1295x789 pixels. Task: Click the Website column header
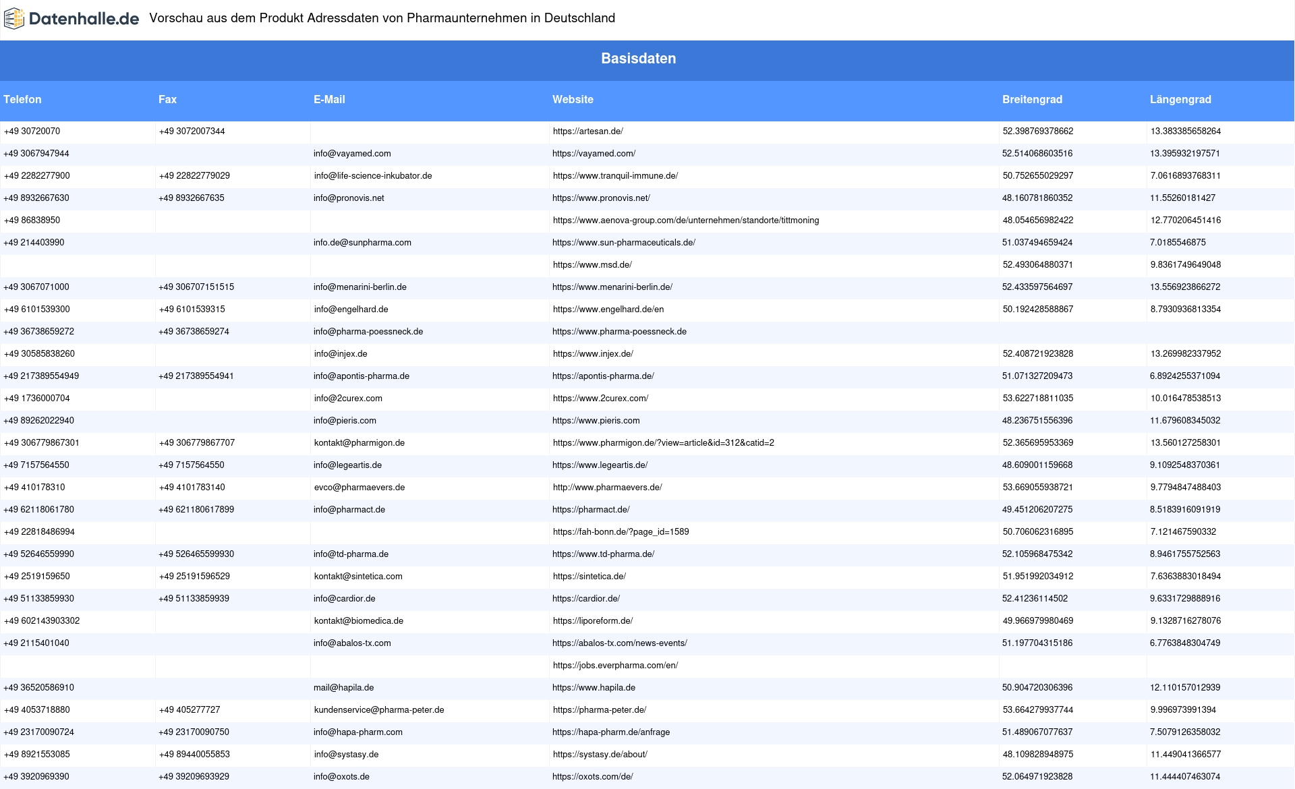[x=573, y=99]
